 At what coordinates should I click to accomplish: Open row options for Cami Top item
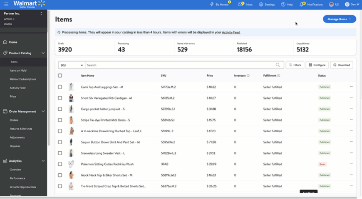coord(352,87)
